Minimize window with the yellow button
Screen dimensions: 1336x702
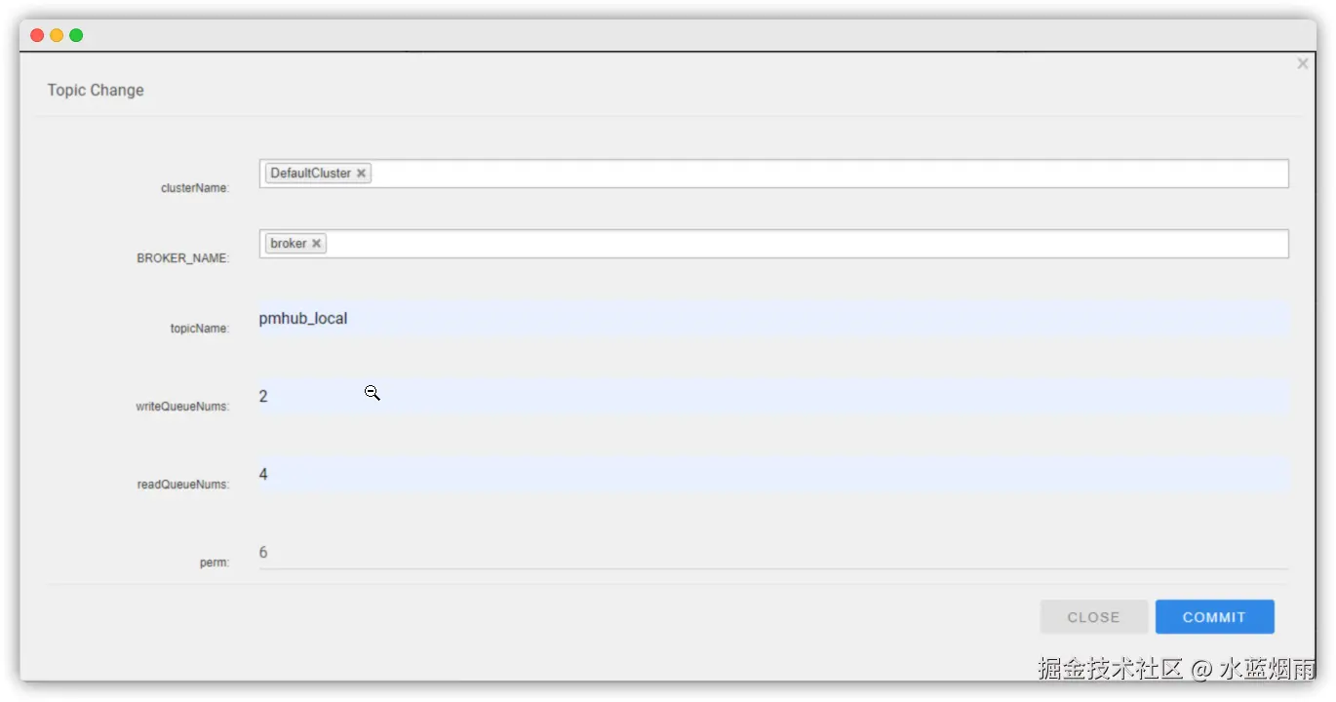57,35
